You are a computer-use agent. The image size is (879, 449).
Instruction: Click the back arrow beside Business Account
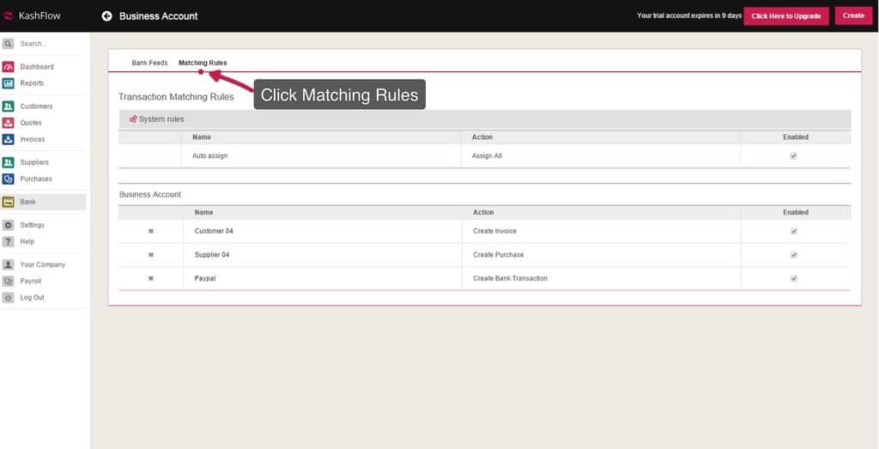pyautogui.click(x=106, y=16)
